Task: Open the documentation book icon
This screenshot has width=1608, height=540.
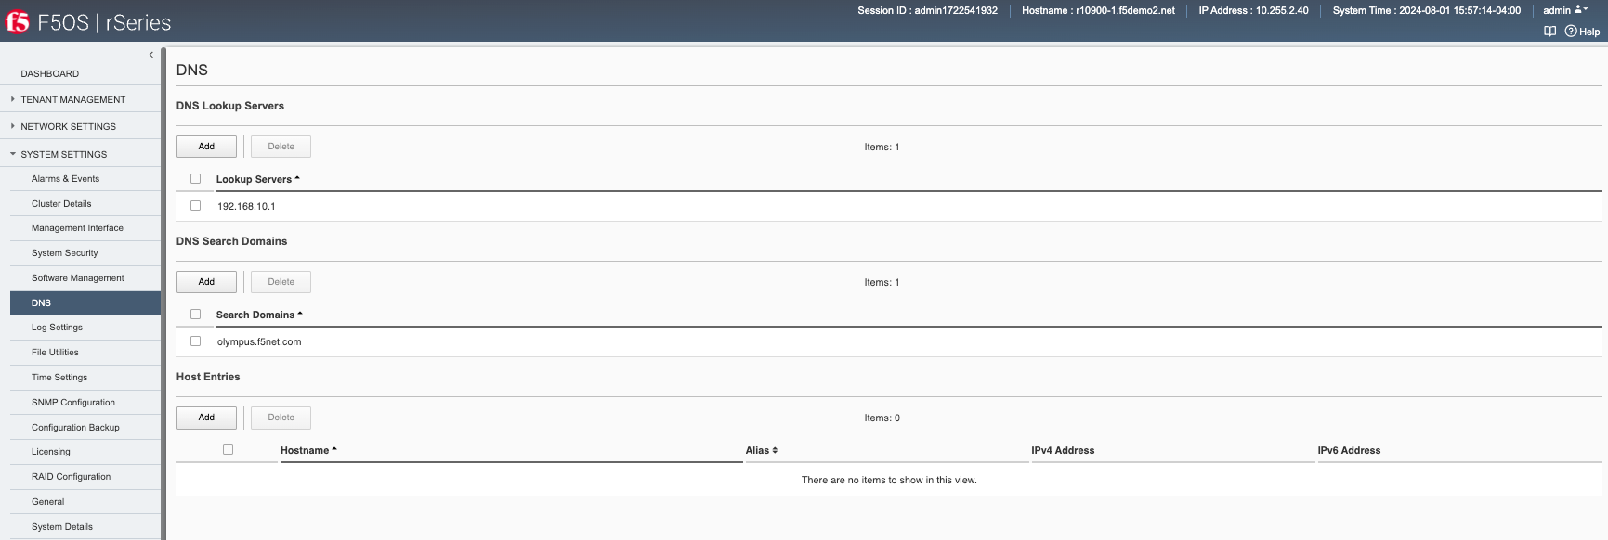Action: [x=1549, y=32]
